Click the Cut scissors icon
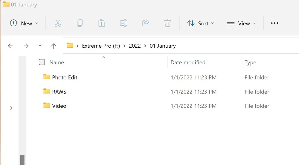This screenshot has height=165, width=299. [x=58, y=23]
